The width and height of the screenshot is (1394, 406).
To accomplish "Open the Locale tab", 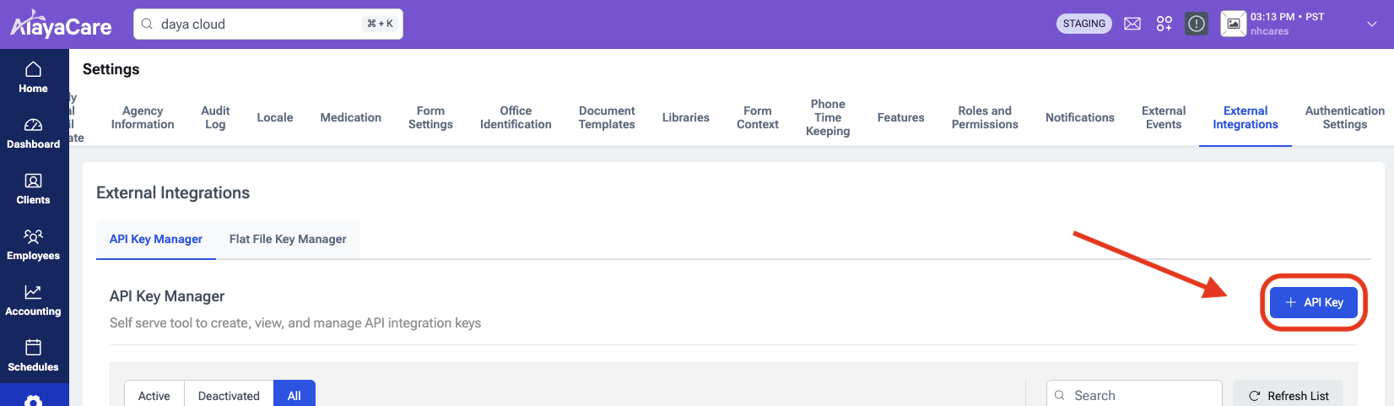I will [x=275, y=117].
